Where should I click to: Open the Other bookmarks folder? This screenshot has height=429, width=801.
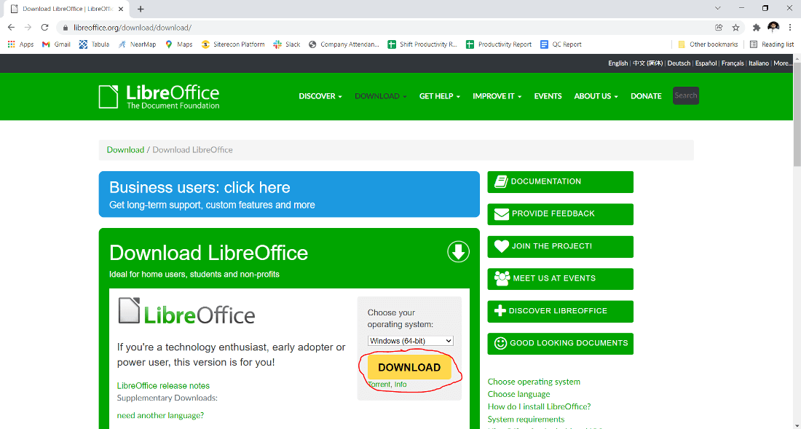708,44
